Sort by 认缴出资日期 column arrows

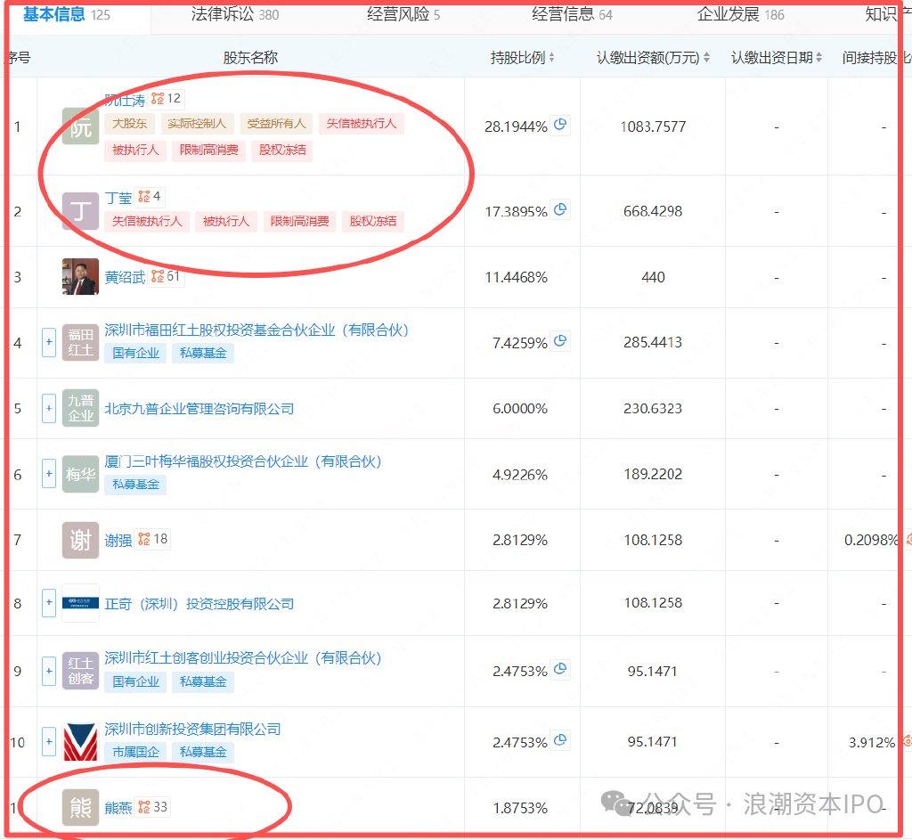819,58
